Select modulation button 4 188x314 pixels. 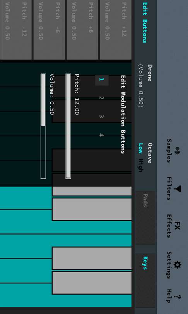(101, 135)
